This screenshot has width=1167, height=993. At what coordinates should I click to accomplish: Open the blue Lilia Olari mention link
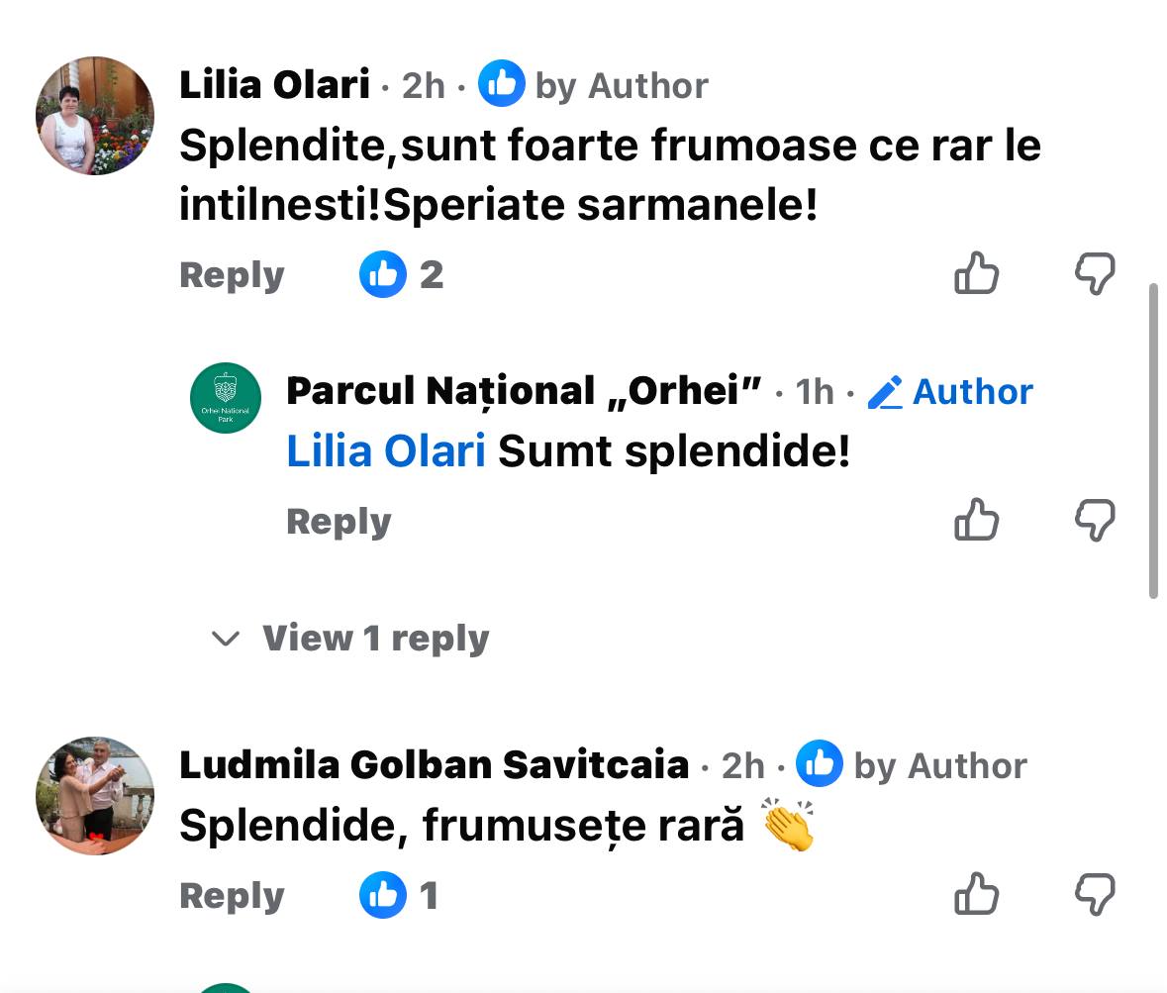[x=385, y=451]
